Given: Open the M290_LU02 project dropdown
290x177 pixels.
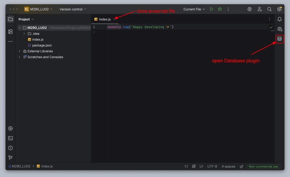Looking at the screenshot, I should 38,9.
